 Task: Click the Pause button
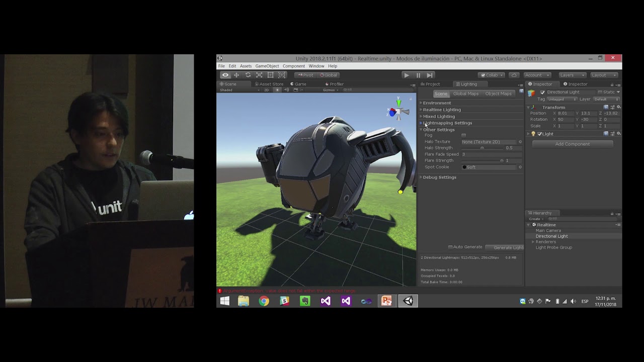coord(418,75)
